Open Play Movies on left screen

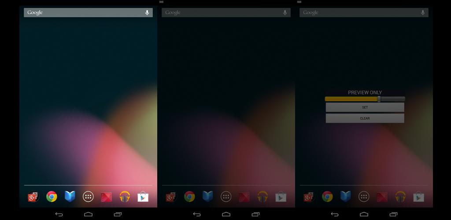(x=107, y=197)
